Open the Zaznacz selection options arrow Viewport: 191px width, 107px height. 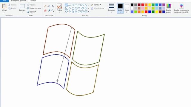[22, 12]
